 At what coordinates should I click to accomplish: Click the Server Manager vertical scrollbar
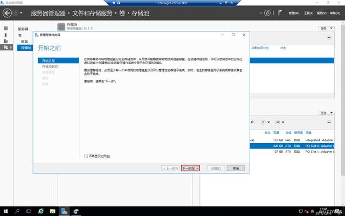343,99
